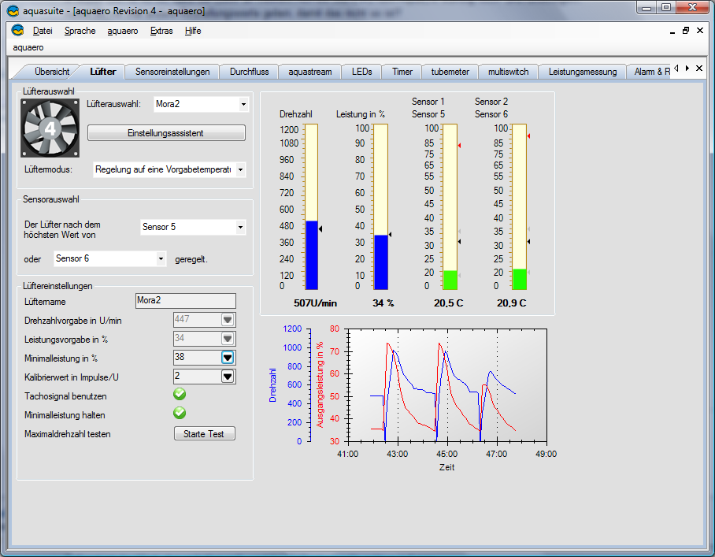The width and height of the screenshot is (715, 557).
Task: Click the red marker on Sensor 1 gauge
Action: click(459, 146)
